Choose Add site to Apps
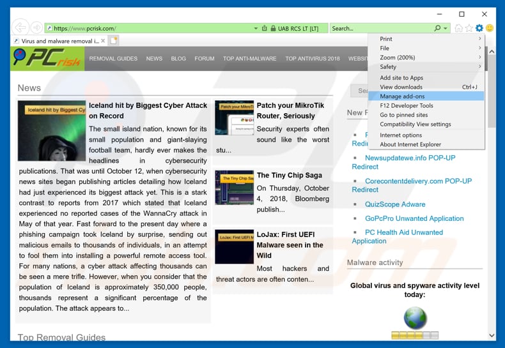Viewport: 505px width, 348px height. [x=426, y=77]
